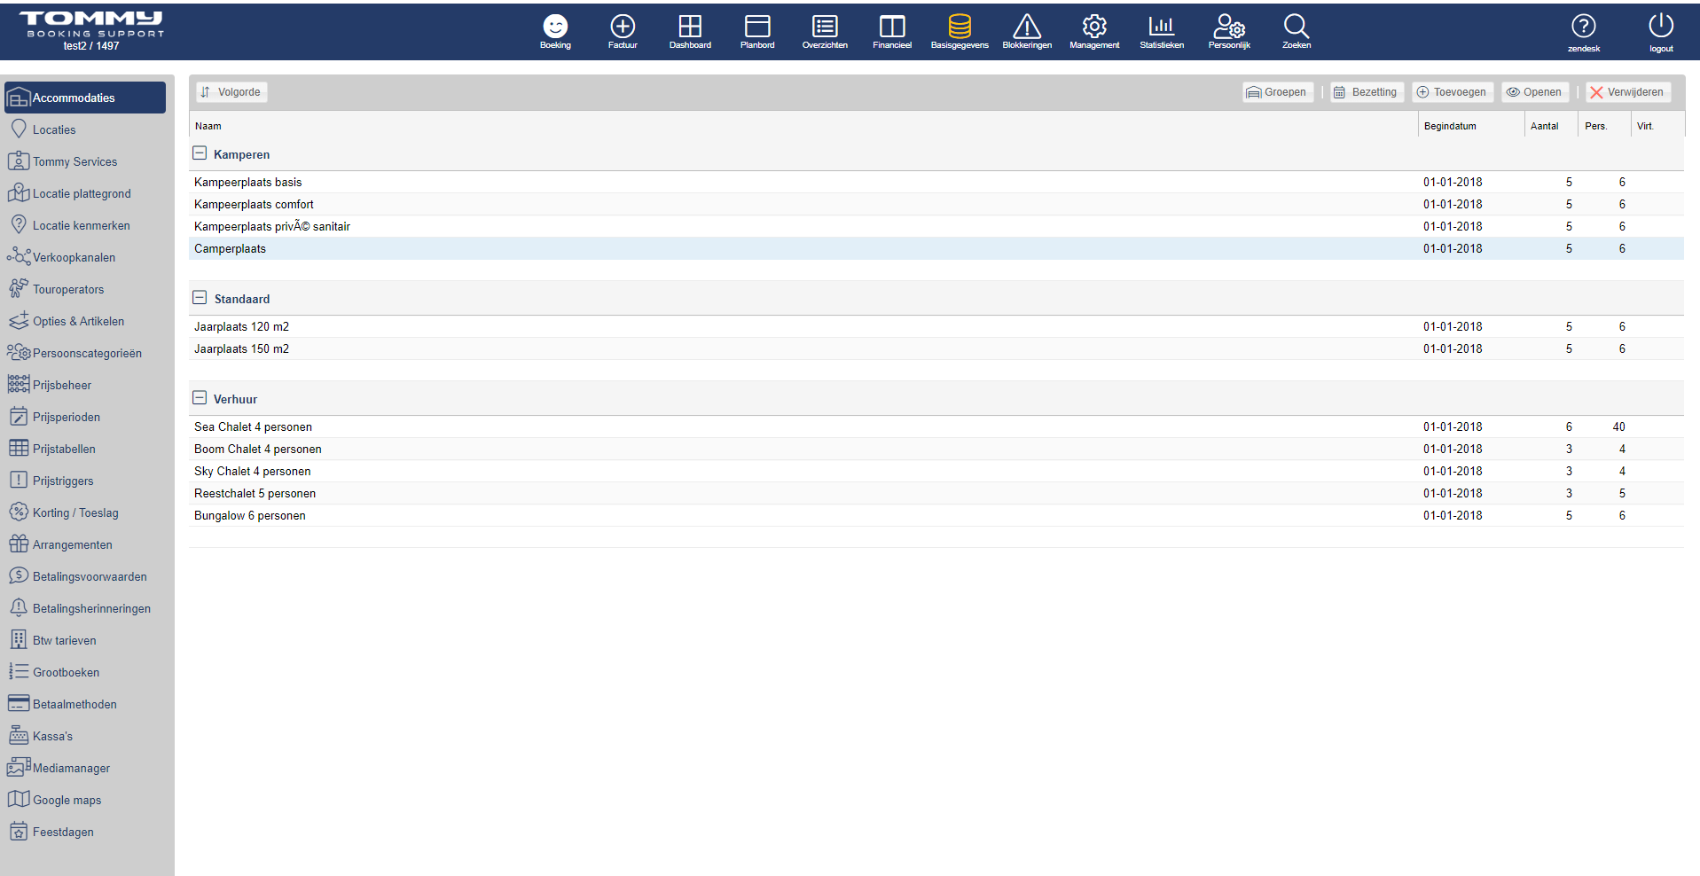The width and height of the screenshot is (1700, 876).
Task: Select the Camperplaats row
Action: click(936, 248)
